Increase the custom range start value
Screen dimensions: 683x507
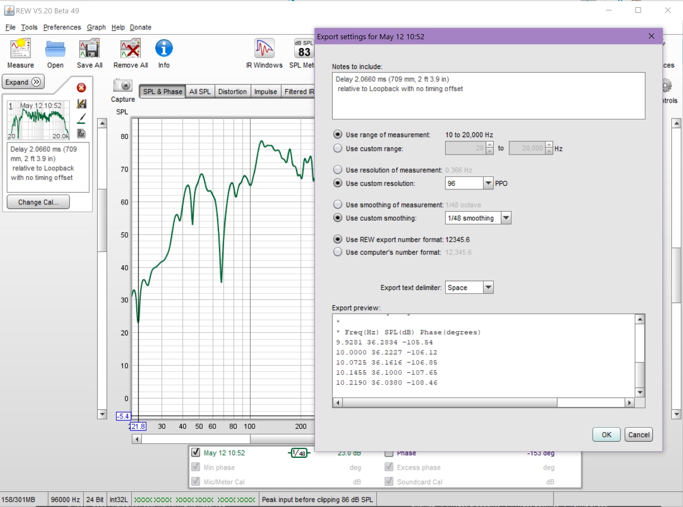(x=490, y=145)
